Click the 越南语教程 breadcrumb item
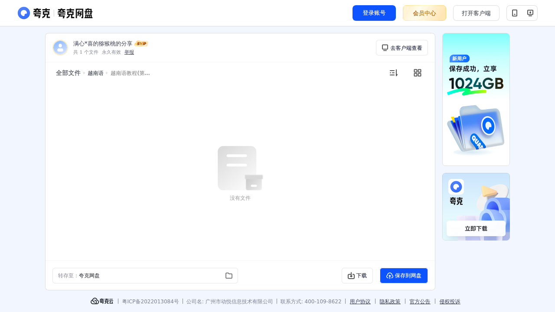The image size is (555, 312). 130,73
